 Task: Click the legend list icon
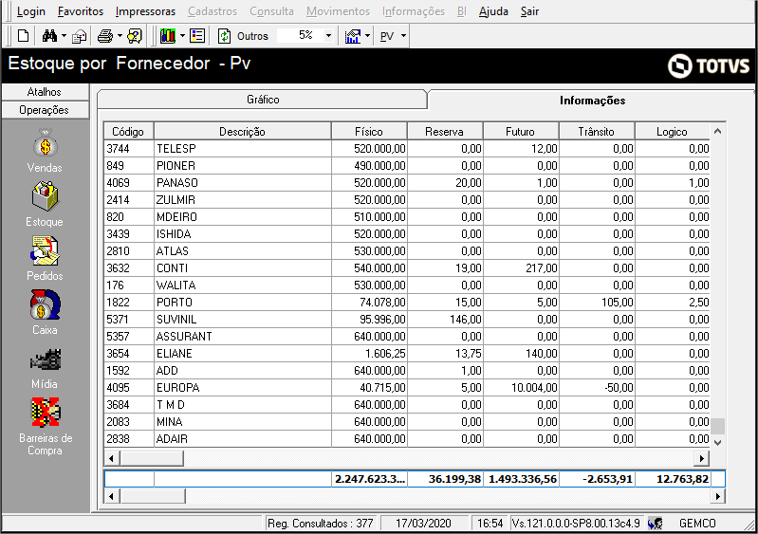pos(197,36)
